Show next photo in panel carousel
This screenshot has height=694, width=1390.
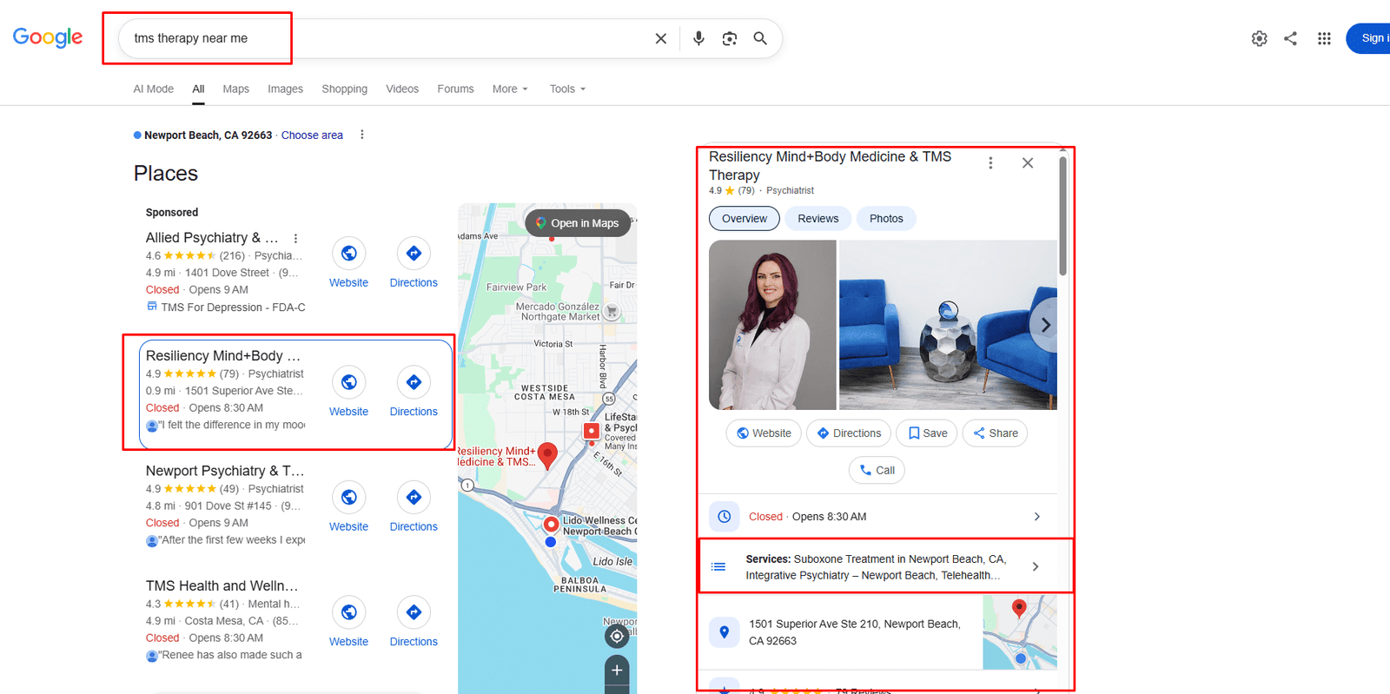(1044, 325)
